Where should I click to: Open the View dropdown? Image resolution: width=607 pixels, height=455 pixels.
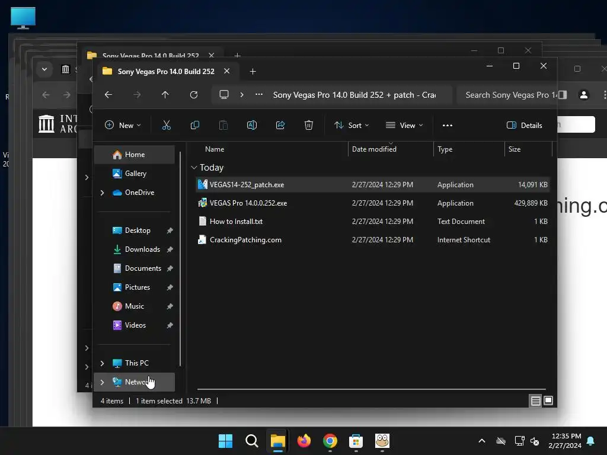click(404, 126)
